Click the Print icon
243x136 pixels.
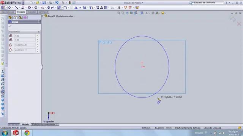pos(50,3)
